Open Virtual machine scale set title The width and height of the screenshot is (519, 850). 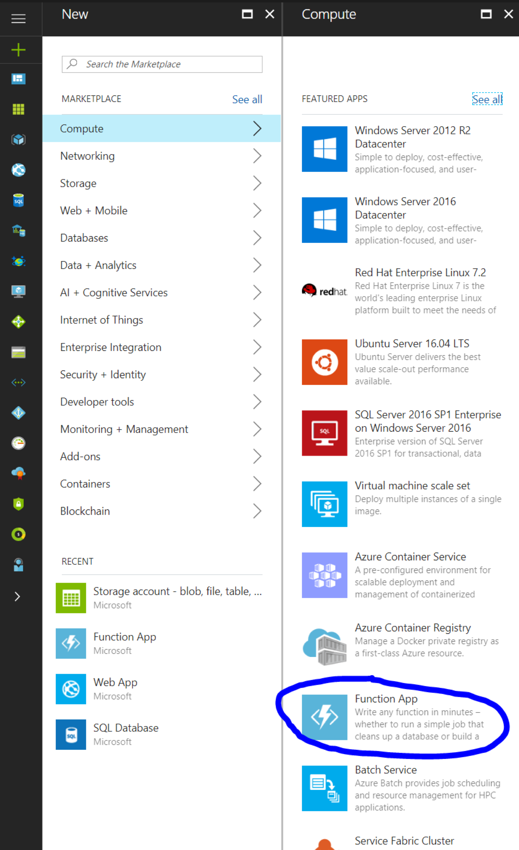[x=412, y=485]
